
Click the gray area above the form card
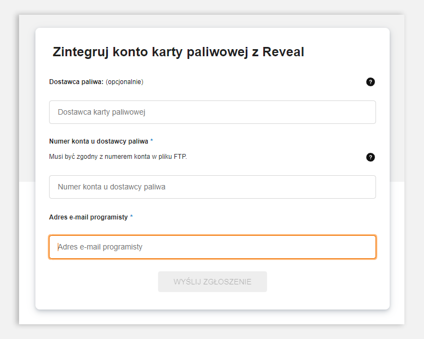click(212, 21)
